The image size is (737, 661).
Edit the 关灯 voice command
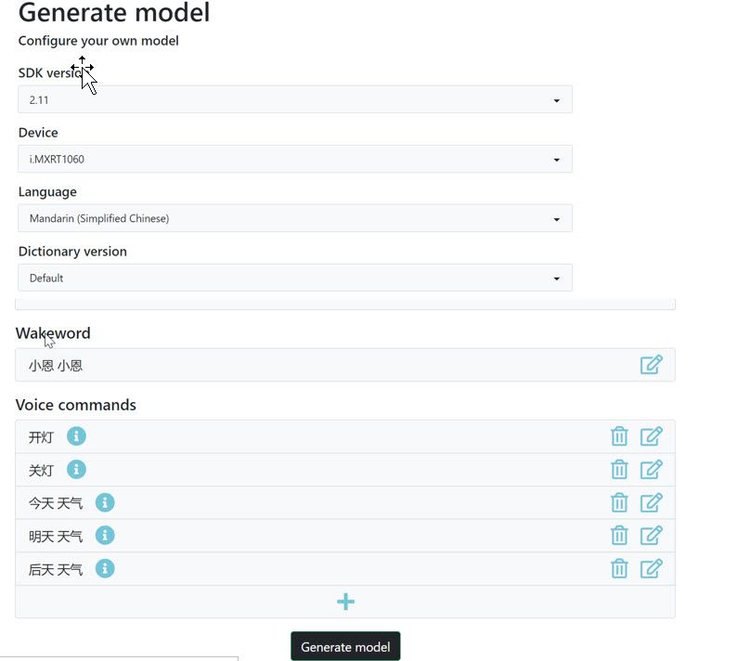pyautogui.click(x=652, y=470)
